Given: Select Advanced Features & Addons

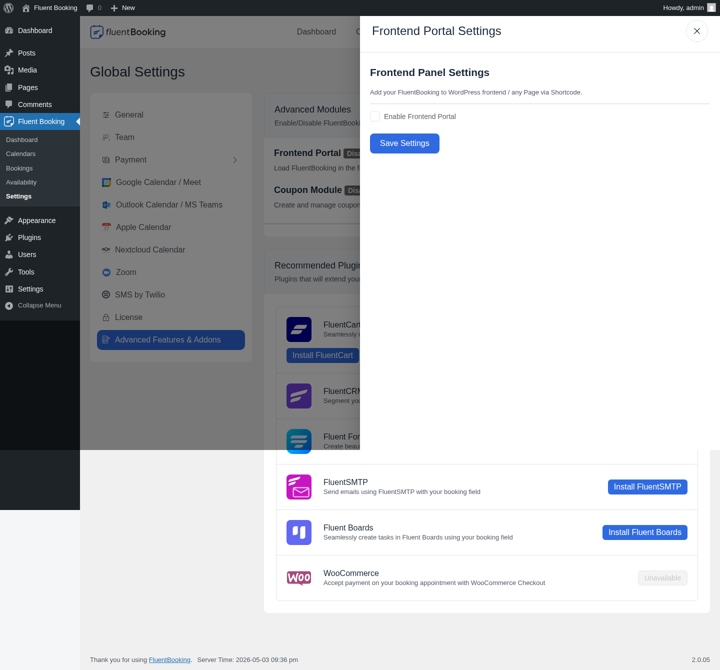Looking at the screenshot, I should coord(171,340).
